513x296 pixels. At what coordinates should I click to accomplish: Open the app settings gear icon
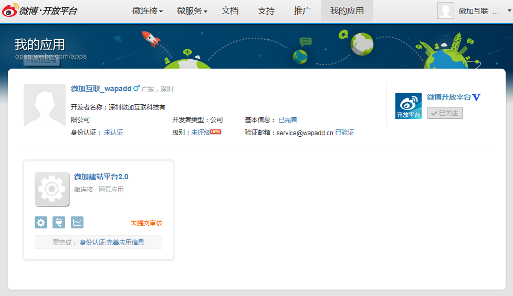point(41,223)
